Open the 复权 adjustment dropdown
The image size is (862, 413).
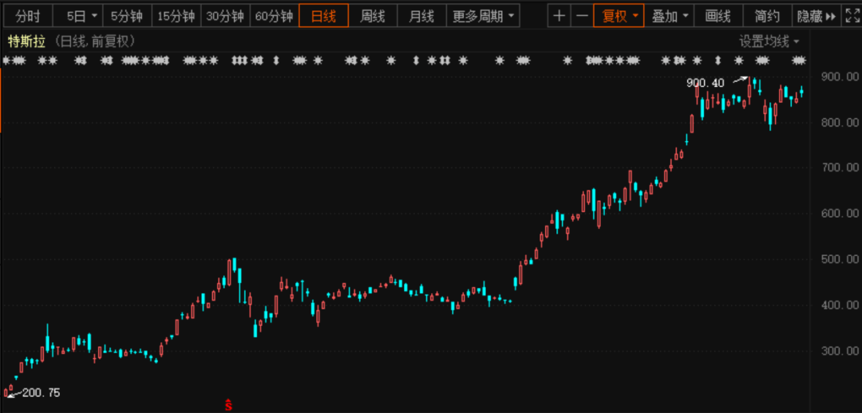[x=619, y=16]
